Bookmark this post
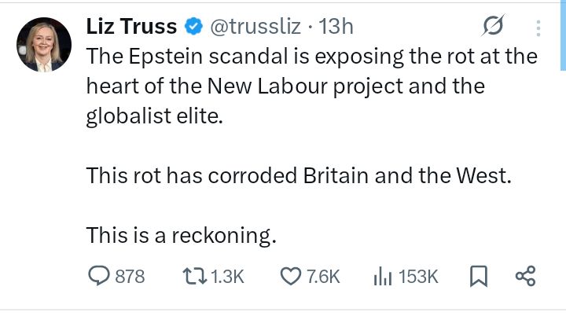The width and height of the screenshot is (566, 316). (x=478, y=276)
